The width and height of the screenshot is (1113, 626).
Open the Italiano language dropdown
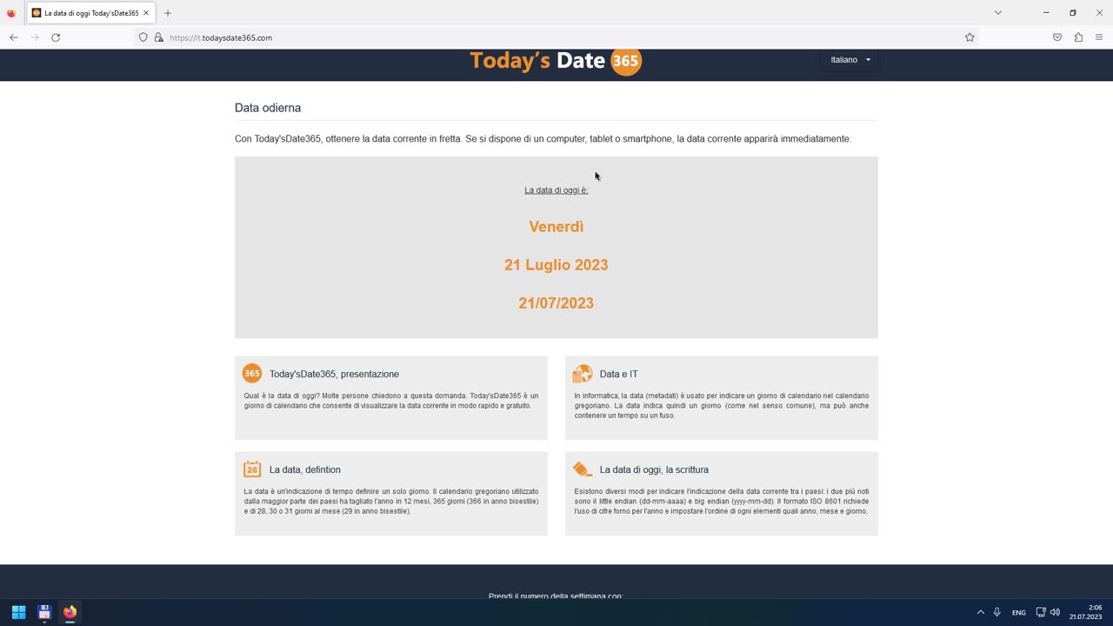pyautogui.click(x=850, y=60)
